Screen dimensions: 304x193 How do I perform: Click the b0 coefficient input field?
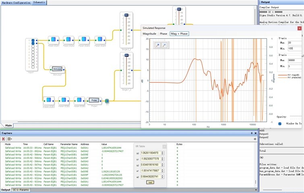pos(151,153)
